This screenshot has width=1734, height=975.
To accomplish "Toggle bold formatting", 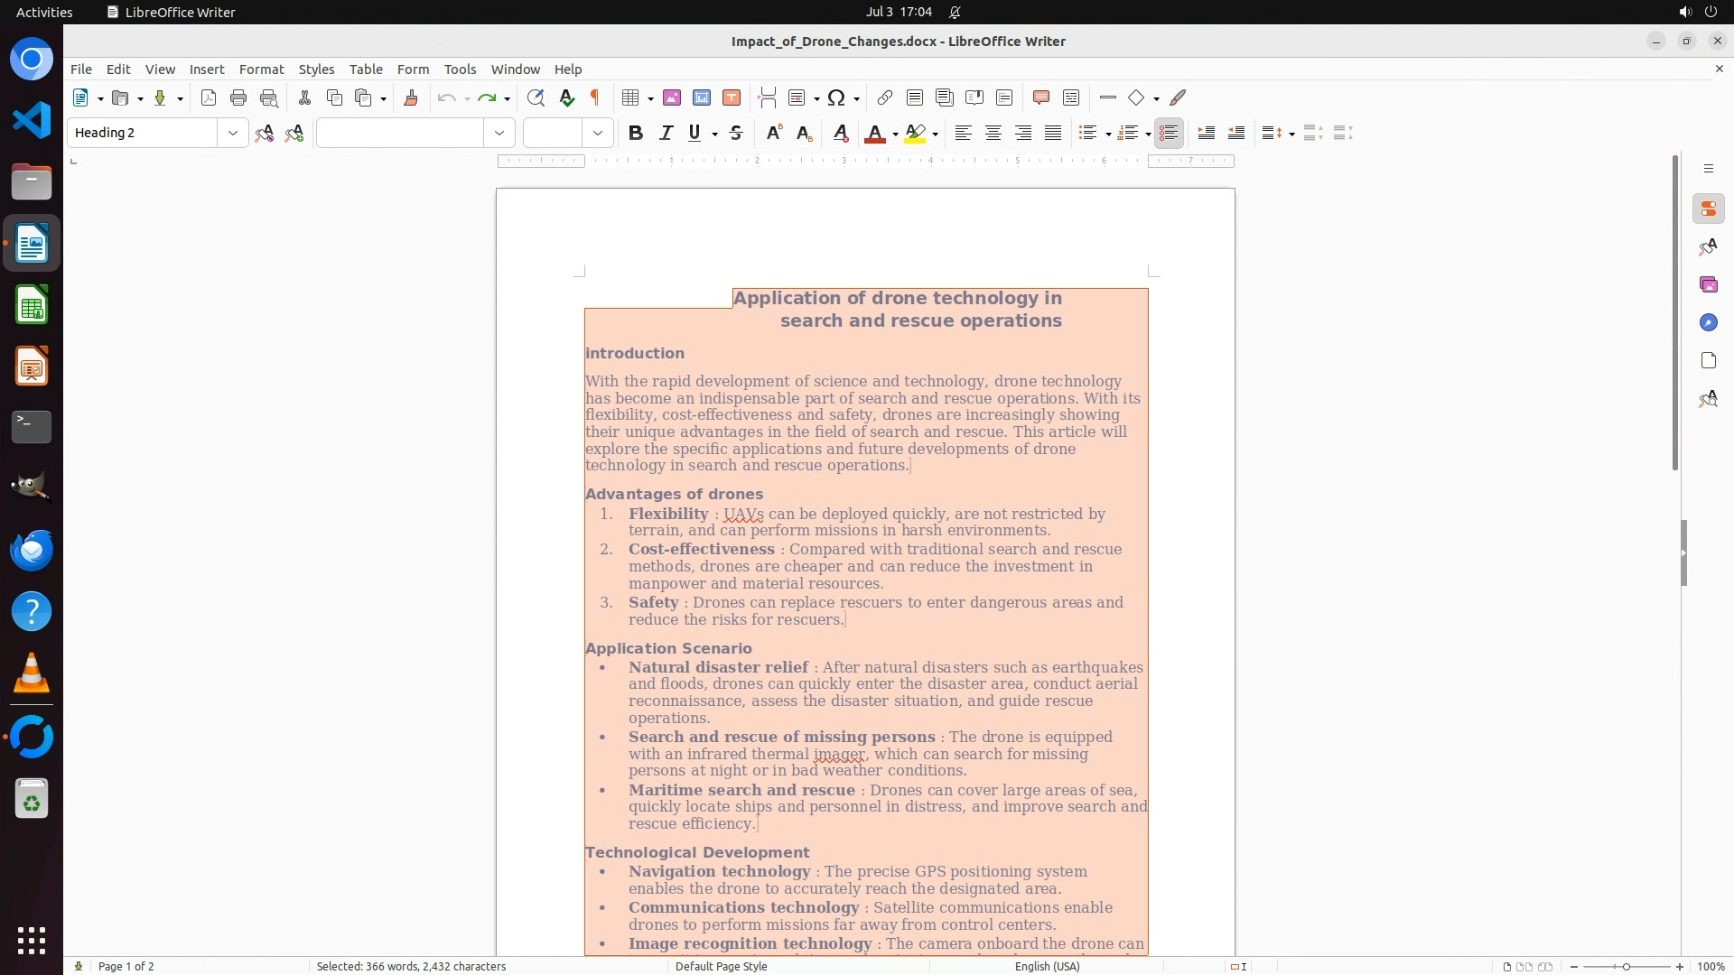I will pos(636,134).
